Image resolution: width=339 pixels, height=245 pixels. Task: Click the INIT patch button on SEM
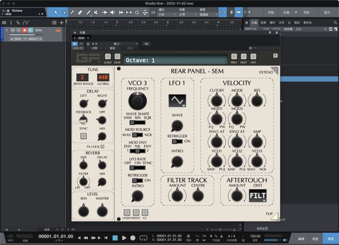click(x=253, y=57)
